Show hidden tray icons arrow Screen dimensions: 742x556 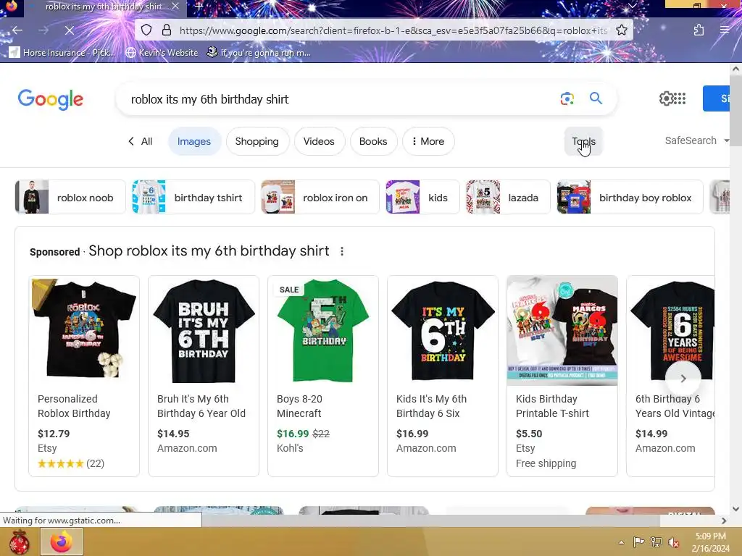click(621, 542)
